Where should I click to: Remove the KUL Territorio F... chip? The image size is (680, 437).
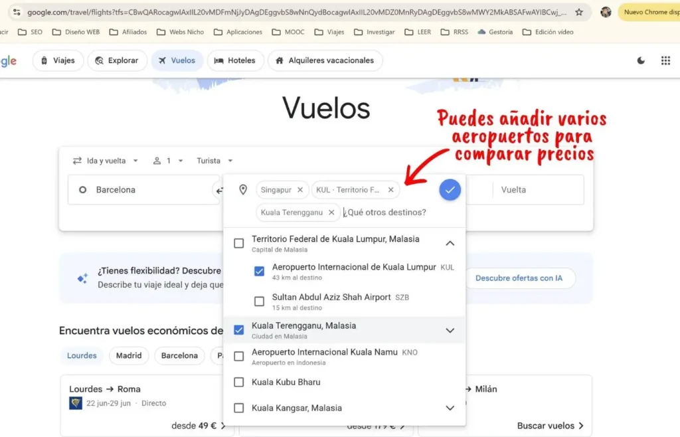click(390, 190)
